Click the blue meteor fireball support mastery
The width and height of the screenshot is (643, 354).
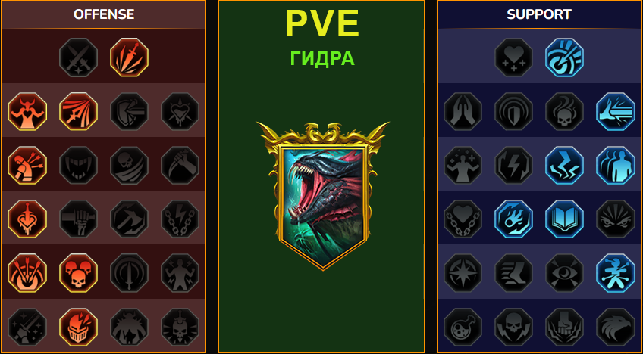click(x=514, y=219)
